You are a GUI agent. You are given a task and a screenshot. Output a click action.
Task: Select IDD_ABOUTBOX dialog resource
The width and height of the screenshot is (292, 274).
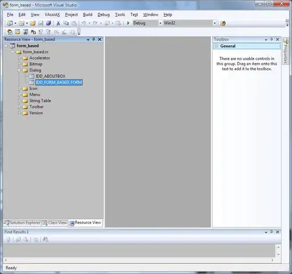pyautogui.click(x=50, y=76)
